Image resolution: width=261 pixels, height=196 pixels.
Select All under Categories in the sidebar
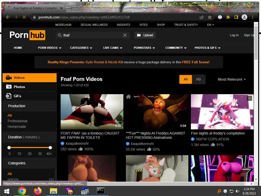pyautogui.click(x=10, y=174)
